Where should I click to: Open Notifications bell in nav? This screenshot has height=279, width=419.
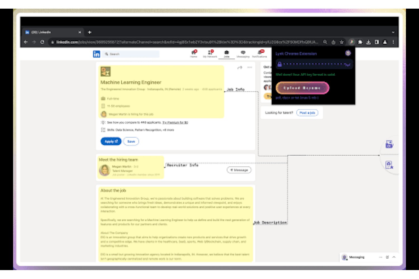(260, 54)
